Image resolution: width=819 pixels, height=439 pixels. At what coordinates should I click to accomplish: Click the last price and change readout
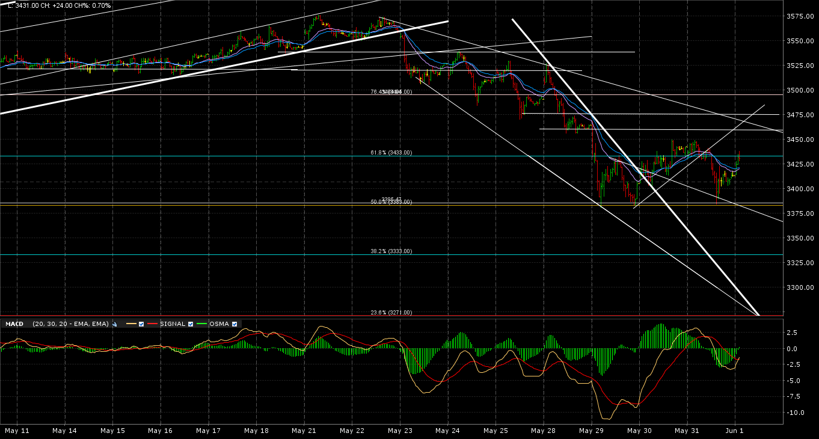click(x=59, y=5)
